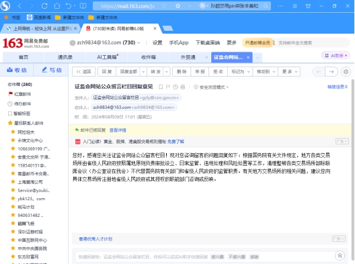Click the browser forward arrow
The height and width of the screenshot is (264, 355).
coord(32,6)
